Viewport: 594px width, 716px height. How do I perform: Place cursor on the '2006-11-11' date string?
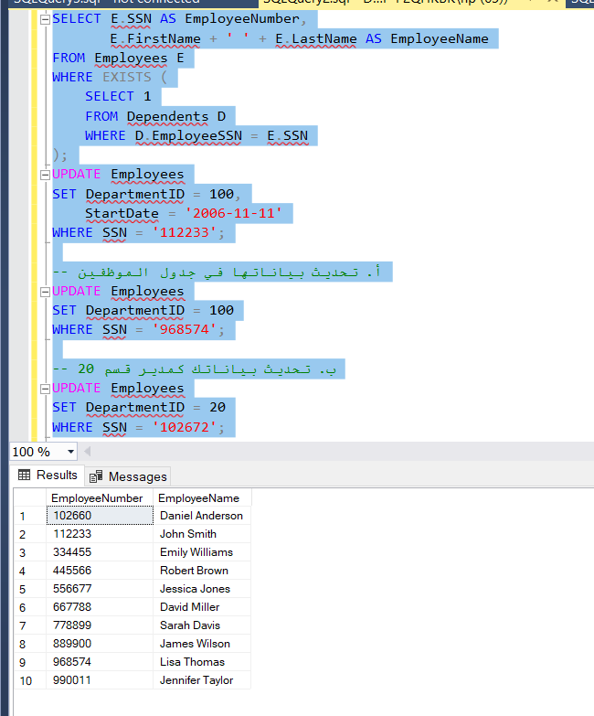(x=234, y=214)
